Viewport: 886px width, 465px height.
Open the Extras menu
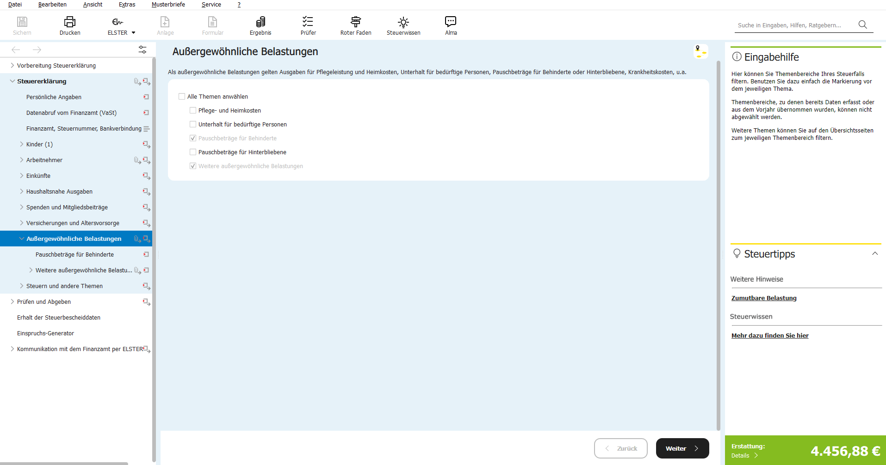point(127,5)
